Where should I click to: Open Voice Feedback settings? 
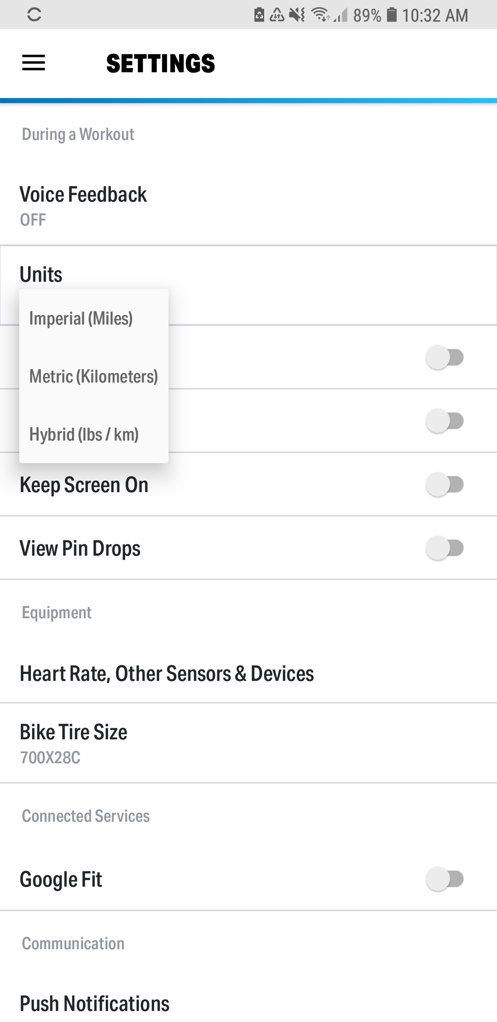click(x=248, y=206)
